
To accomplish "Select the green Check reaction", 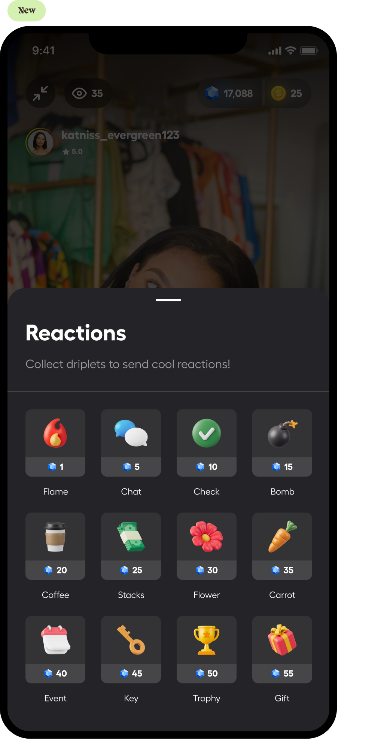I will coord(207,443).
